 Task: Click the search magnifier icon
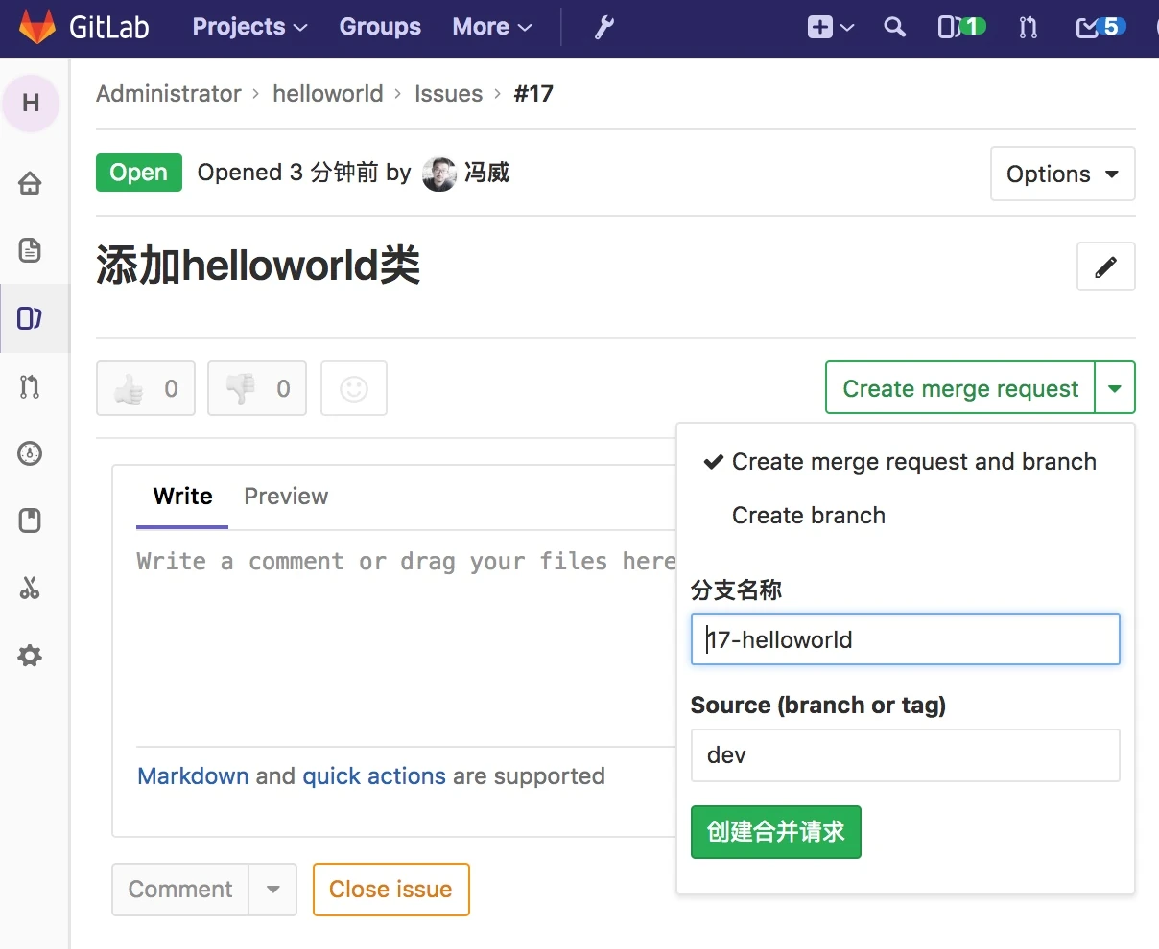(x=894, y=27)
